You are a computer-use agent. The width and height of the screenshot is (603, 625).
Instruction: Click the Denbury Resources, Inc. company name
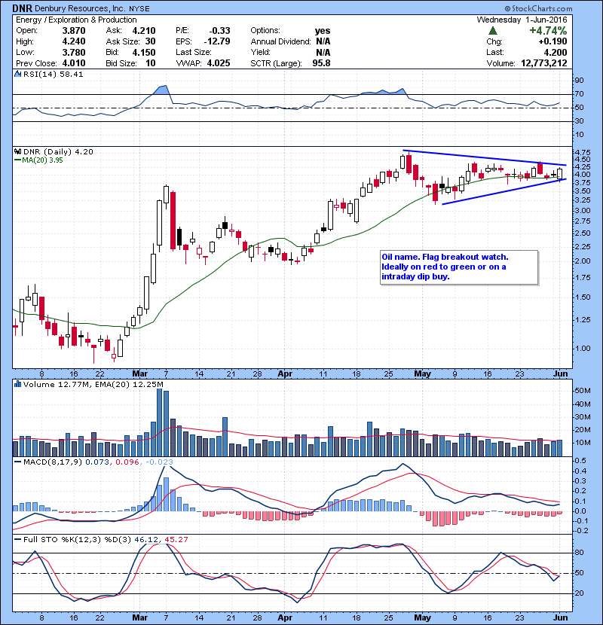click(x=80, y=8)
